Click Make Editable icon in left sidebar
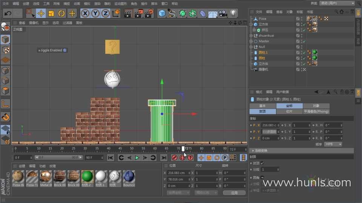The image size is (362, 203). tap(5, 27)
